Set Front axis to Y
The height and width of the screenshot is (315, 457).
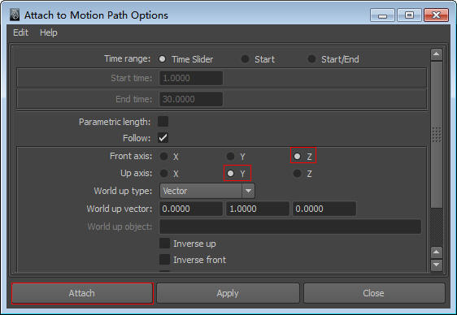click(231, 156)
